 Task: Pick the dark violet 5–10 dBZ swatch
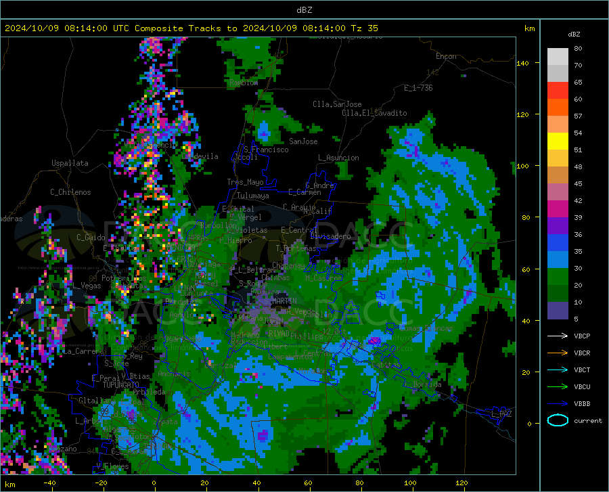tap(558, 311)
